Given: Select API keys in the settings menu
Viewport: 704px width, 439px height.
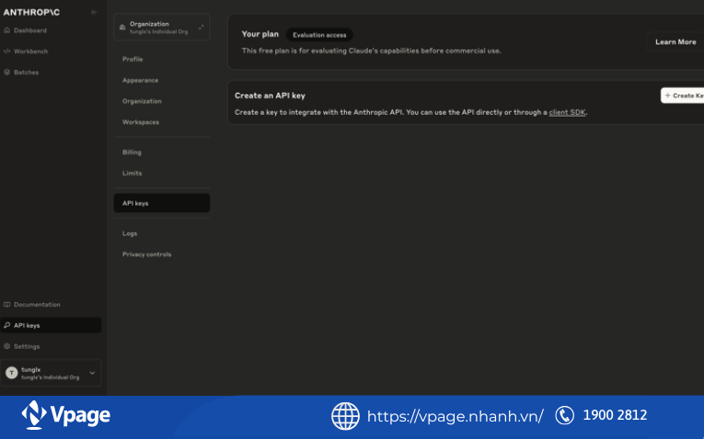Looking at the screenshot, I should coord(162,203).
